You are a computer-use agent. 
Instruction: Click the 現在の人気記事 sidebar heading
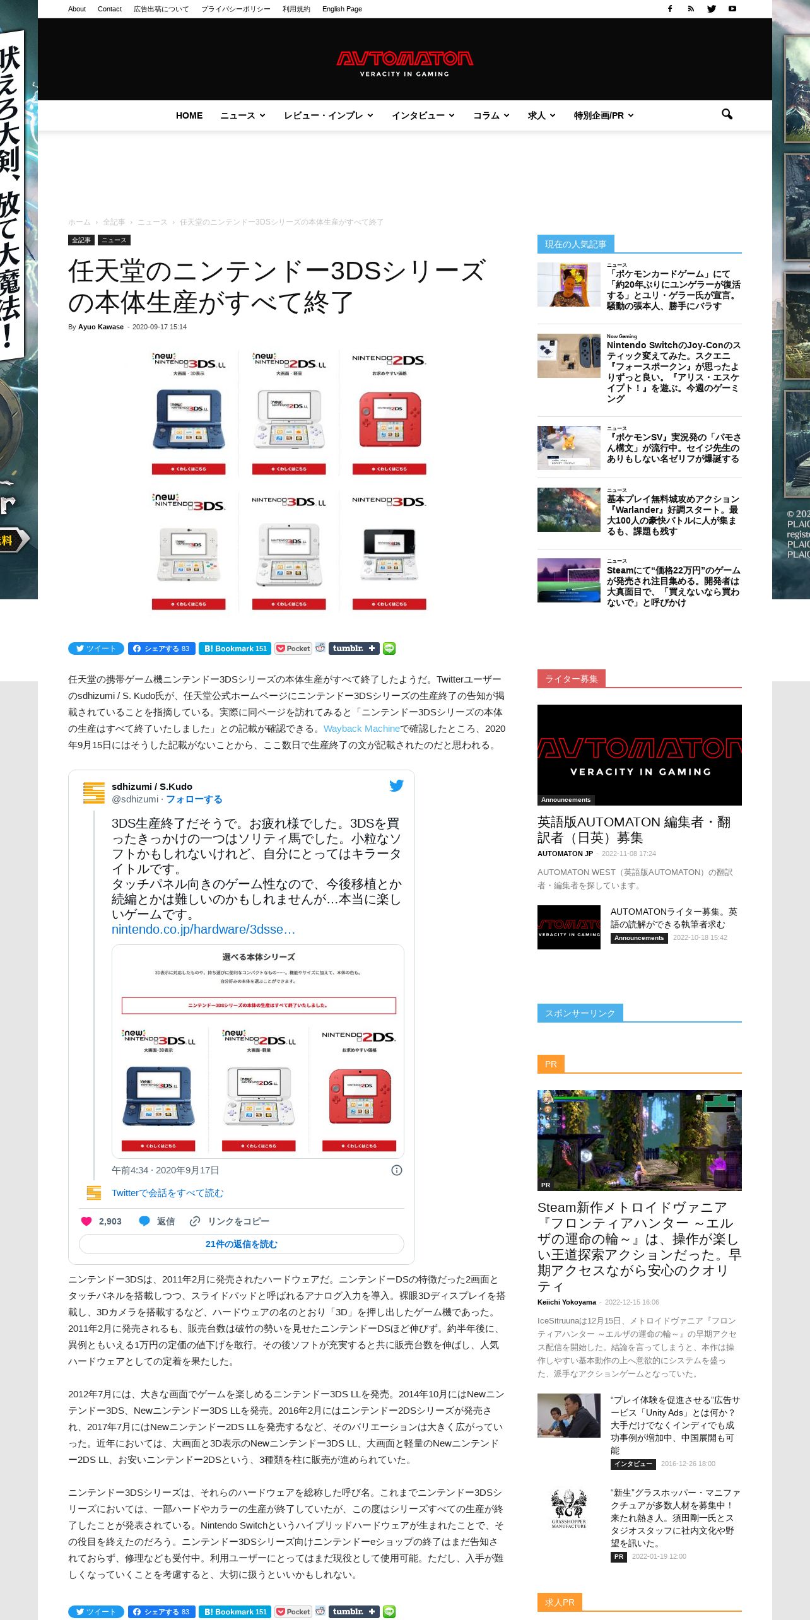[576, 244]
